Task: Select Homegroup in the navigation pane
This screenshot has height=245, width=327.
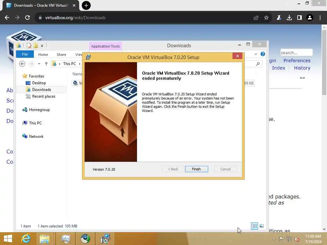Action: point(39,110)
